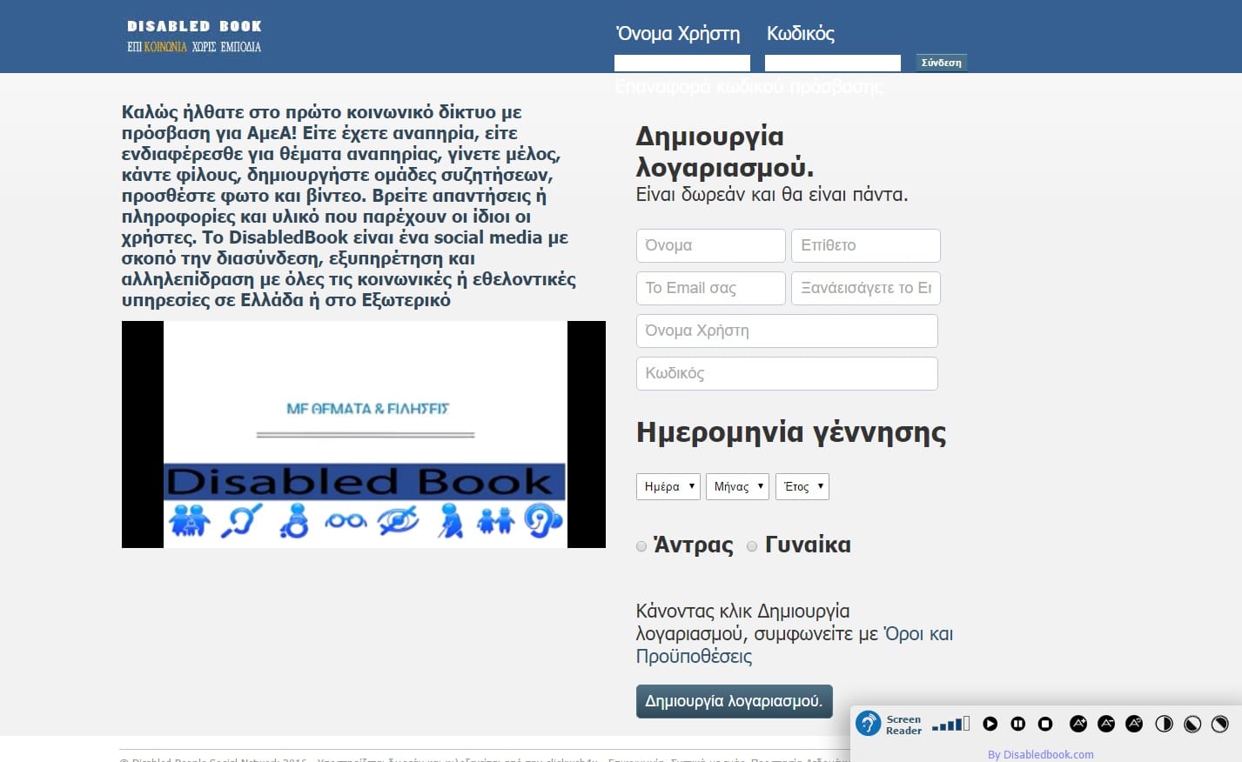Apply half-black vertical contrast mode icon
This screenshot has height=762, width=1242.
point(1164,724)
